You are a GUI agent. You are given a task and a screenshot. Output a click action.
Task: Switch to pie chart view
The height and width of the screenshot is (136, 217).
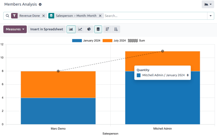tap(89, 29)
